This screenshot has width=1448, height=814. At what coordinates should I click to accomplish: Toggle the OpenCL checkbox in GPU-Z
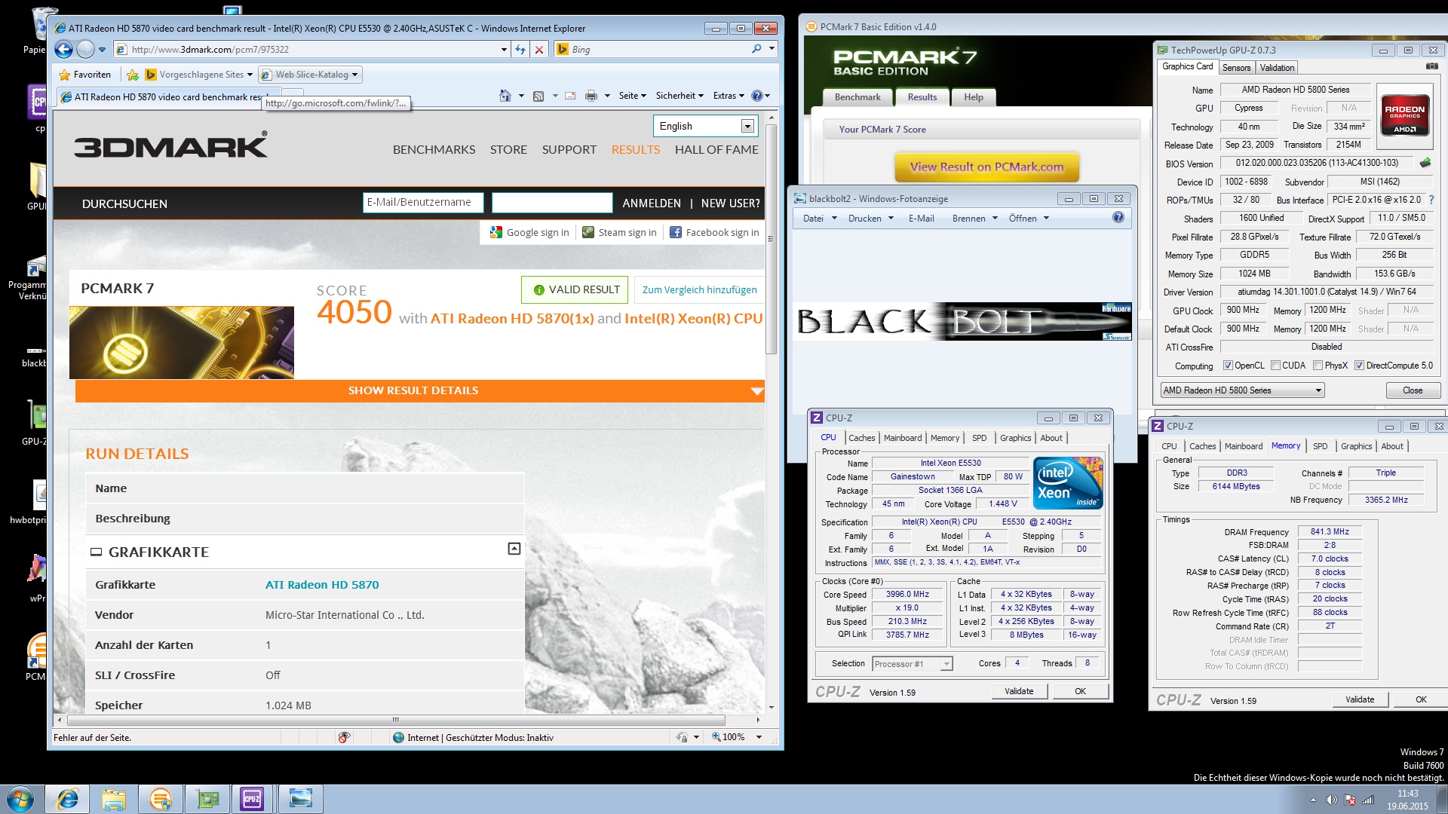pyautogui.click(x=1228, y=366)
